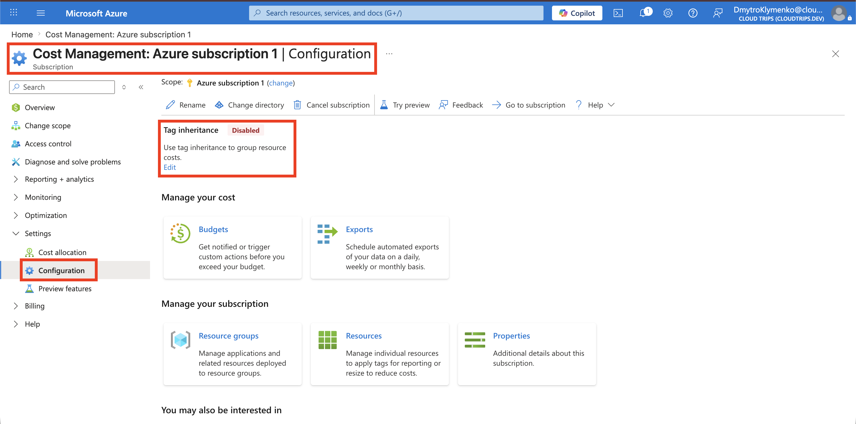The height and width of the screenshot is (424, 856).
Task: Toggle expand/collapse all menu groups
Action: [x=124, y=87]
